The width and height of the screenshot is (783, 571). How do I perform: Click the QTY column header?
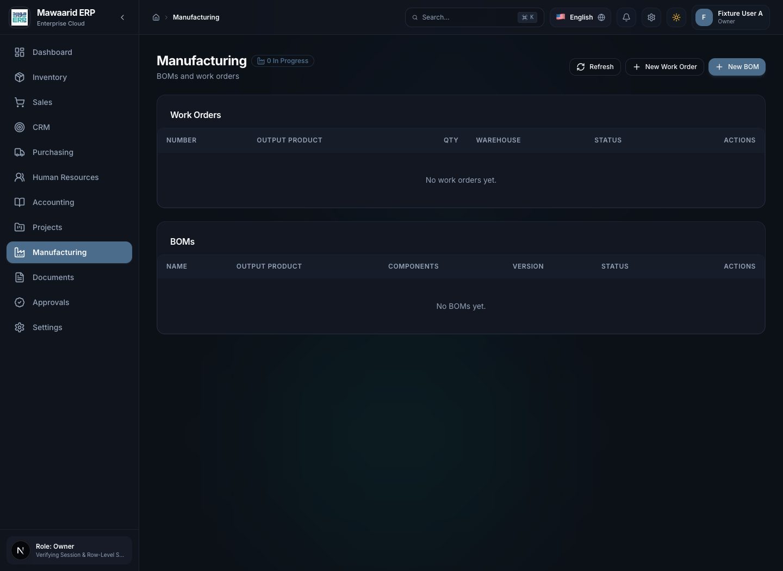[451, 140]
